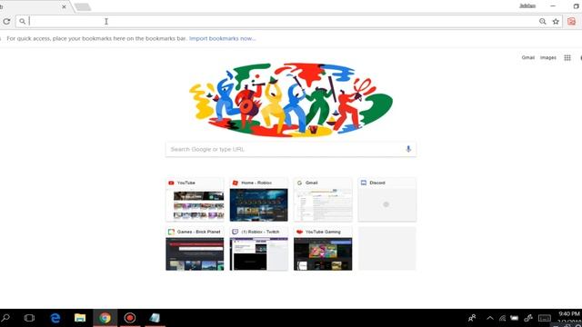Open File Explorer from the taskbar

[x=80, y=318]
